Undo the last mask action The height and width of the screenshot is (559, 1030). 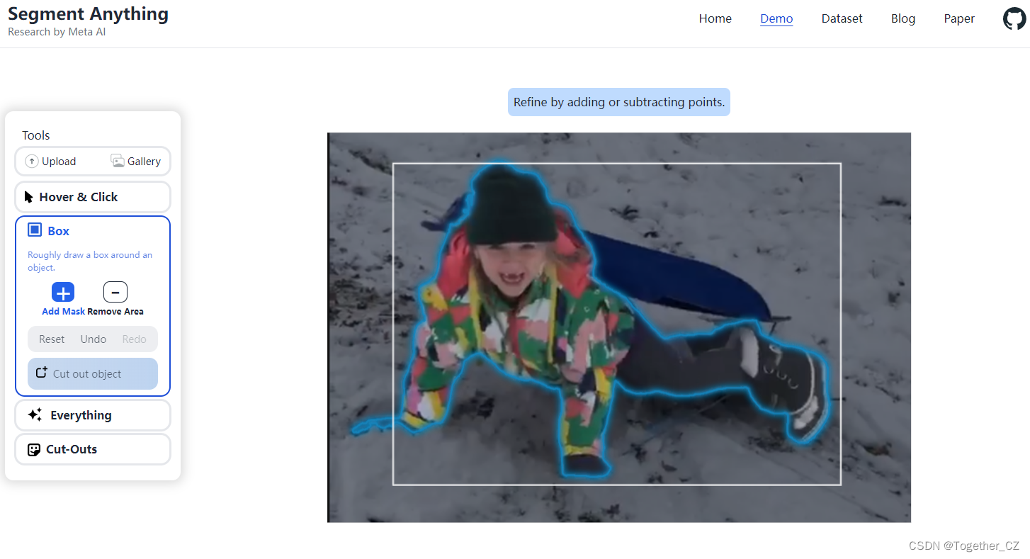(x=94, y=339)
